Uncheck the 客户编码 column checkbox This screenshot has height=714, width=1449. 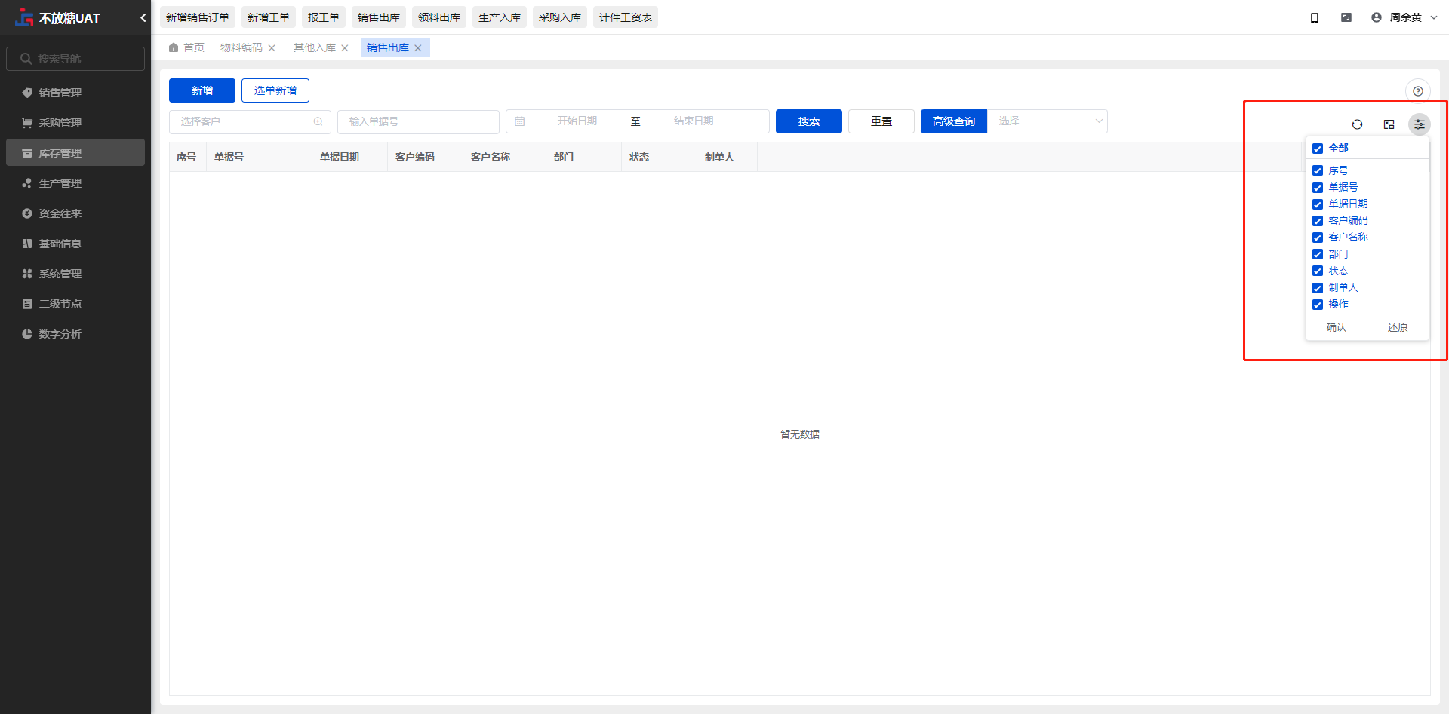[1318, 221]
